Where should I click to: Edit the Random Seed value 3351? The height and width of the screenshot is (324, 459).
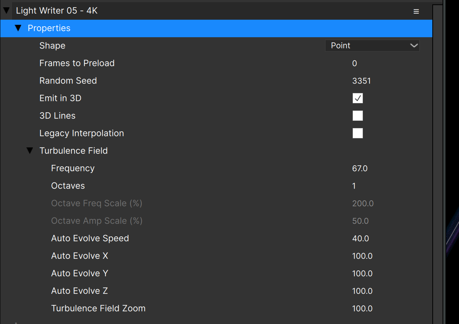[x=361, y=81]
